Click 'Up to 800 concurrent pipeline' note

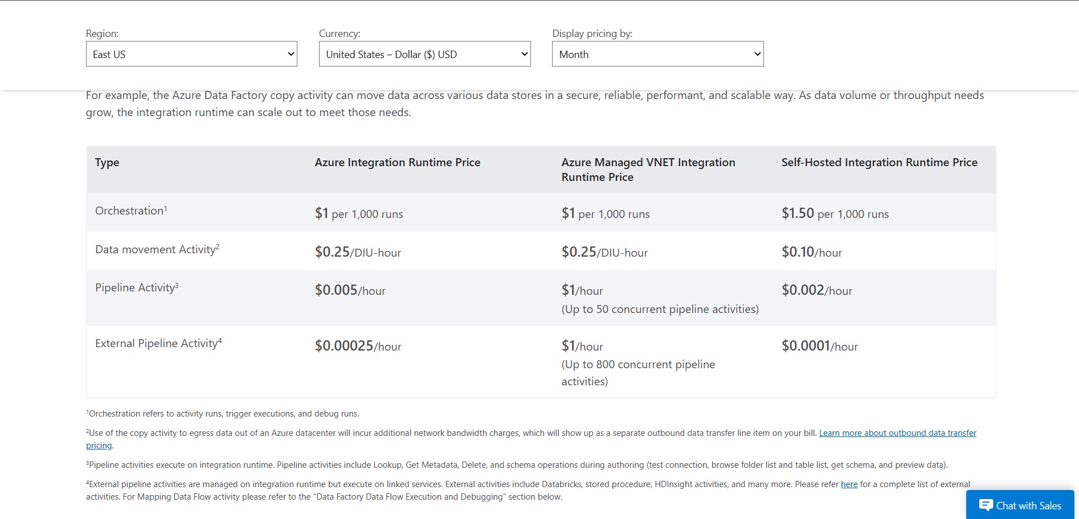638,373
